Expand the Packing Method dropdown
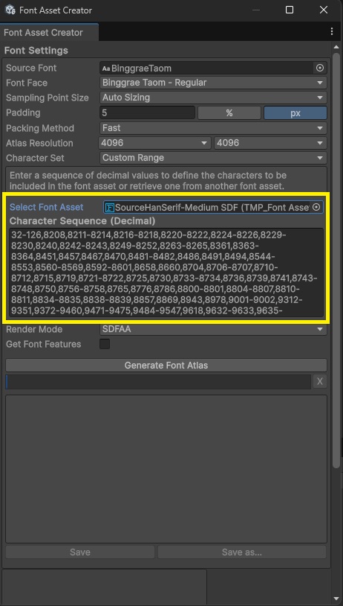The height and width of the screenshot is (606, 343). (x=213, y=128)
